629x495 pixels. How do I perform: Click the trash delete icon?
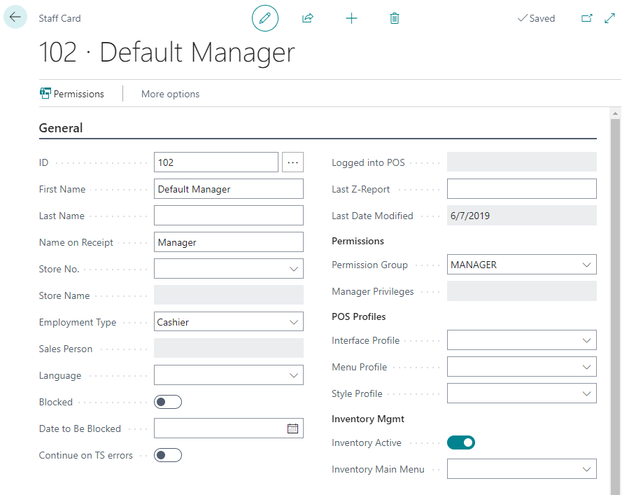[395, 18]
